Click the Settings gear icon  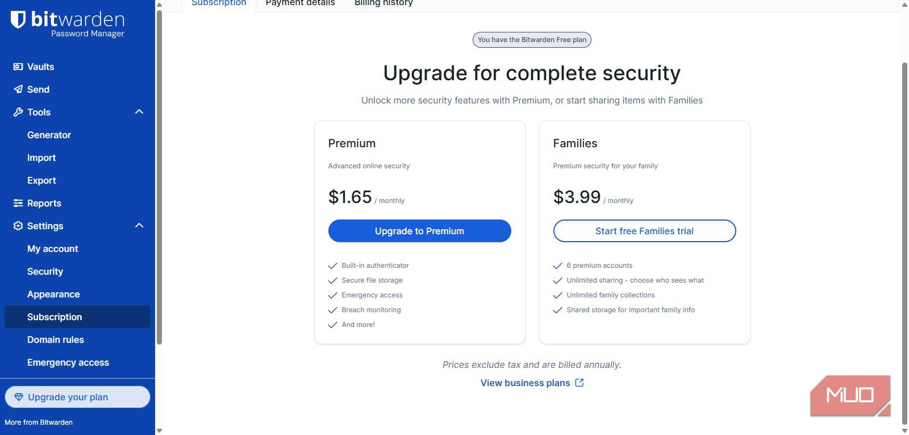18,226
